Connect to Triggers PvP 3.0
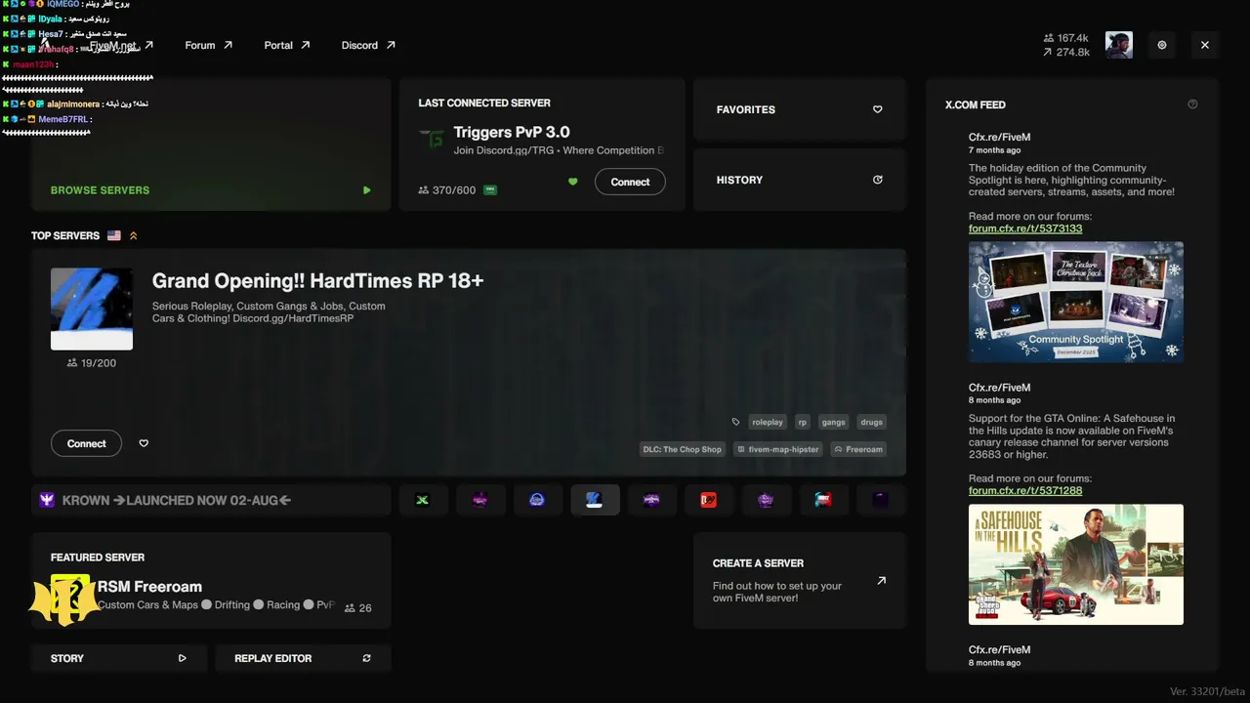This screenshot has height=703, width=1250. tap(630, 182)
